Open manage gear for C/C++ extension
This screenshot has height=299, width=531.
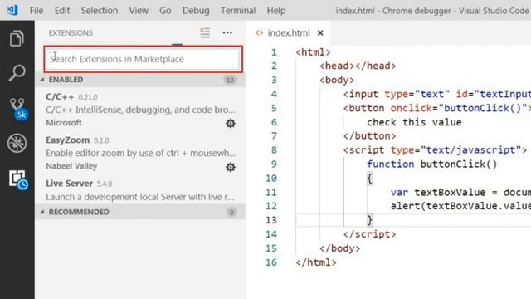point(231,123)
